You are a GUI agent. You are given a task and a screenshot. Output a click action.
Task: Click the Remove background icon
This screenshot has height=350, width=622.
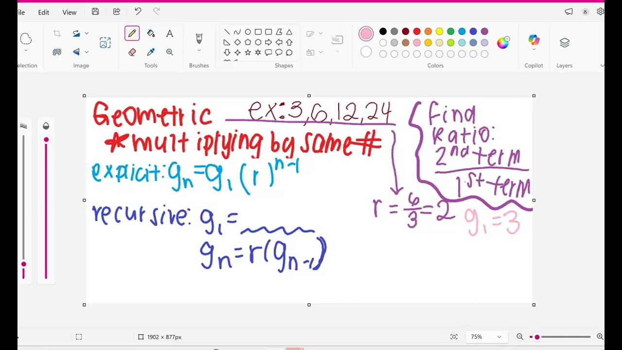click(57, 52)
